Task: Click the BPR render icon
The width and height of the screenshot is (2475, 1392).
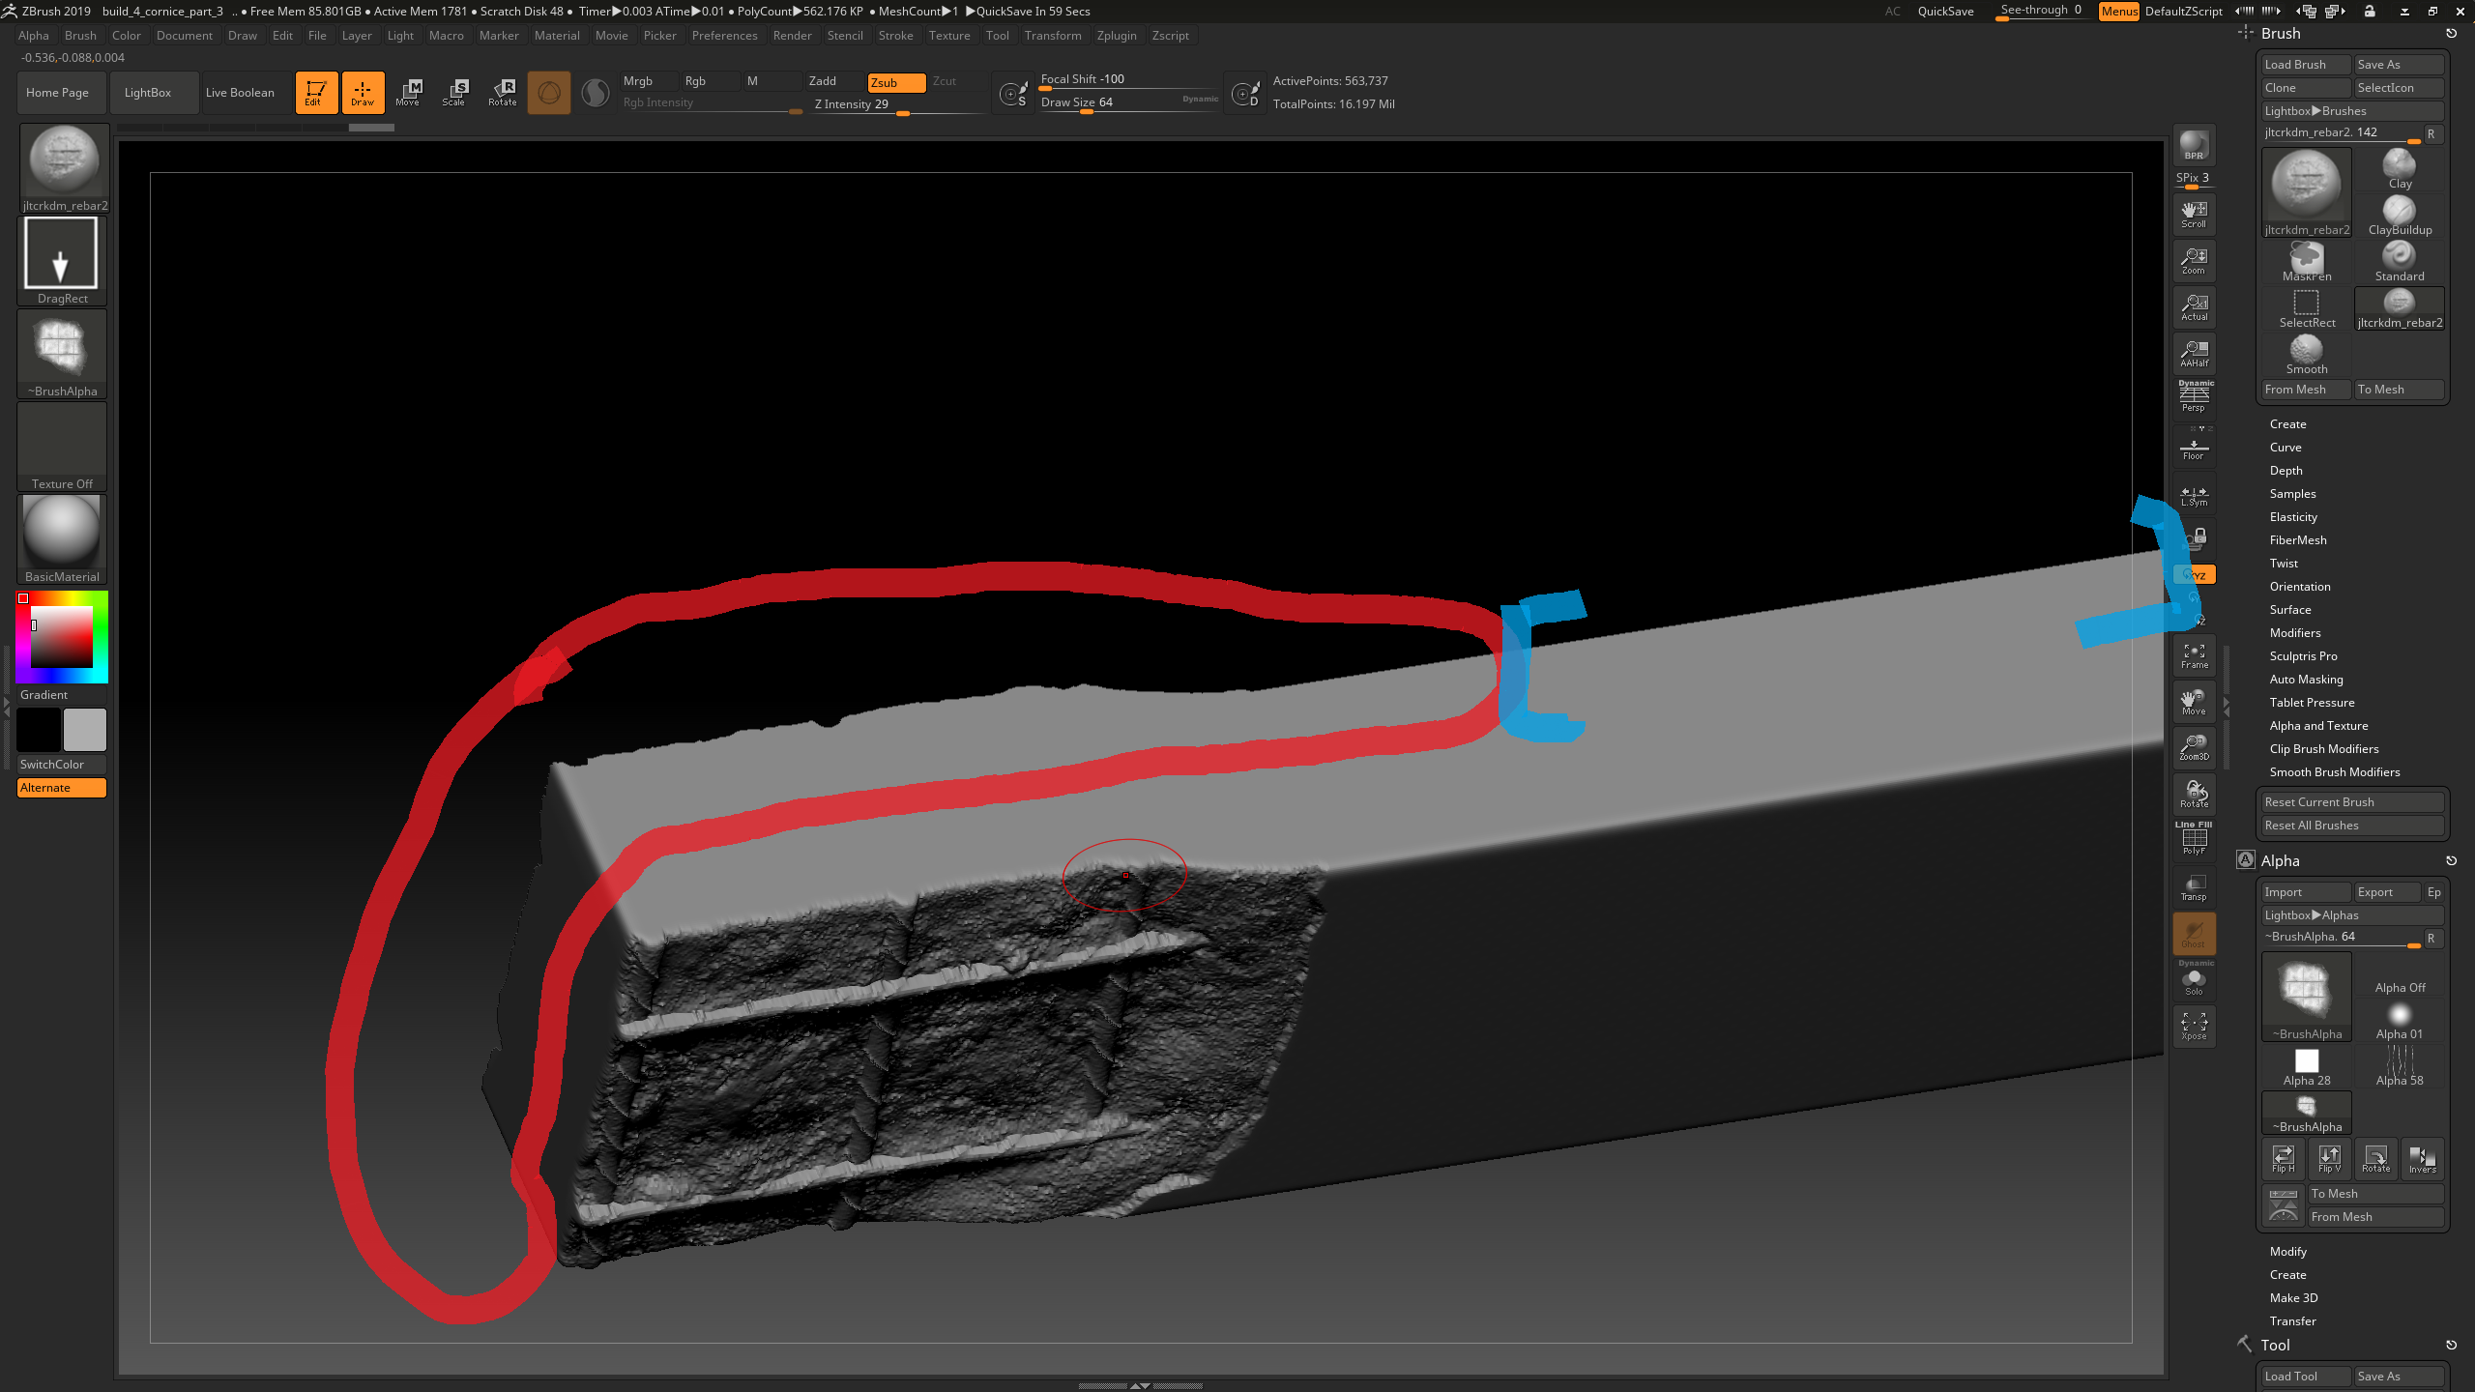Action: coord(2194,145)
